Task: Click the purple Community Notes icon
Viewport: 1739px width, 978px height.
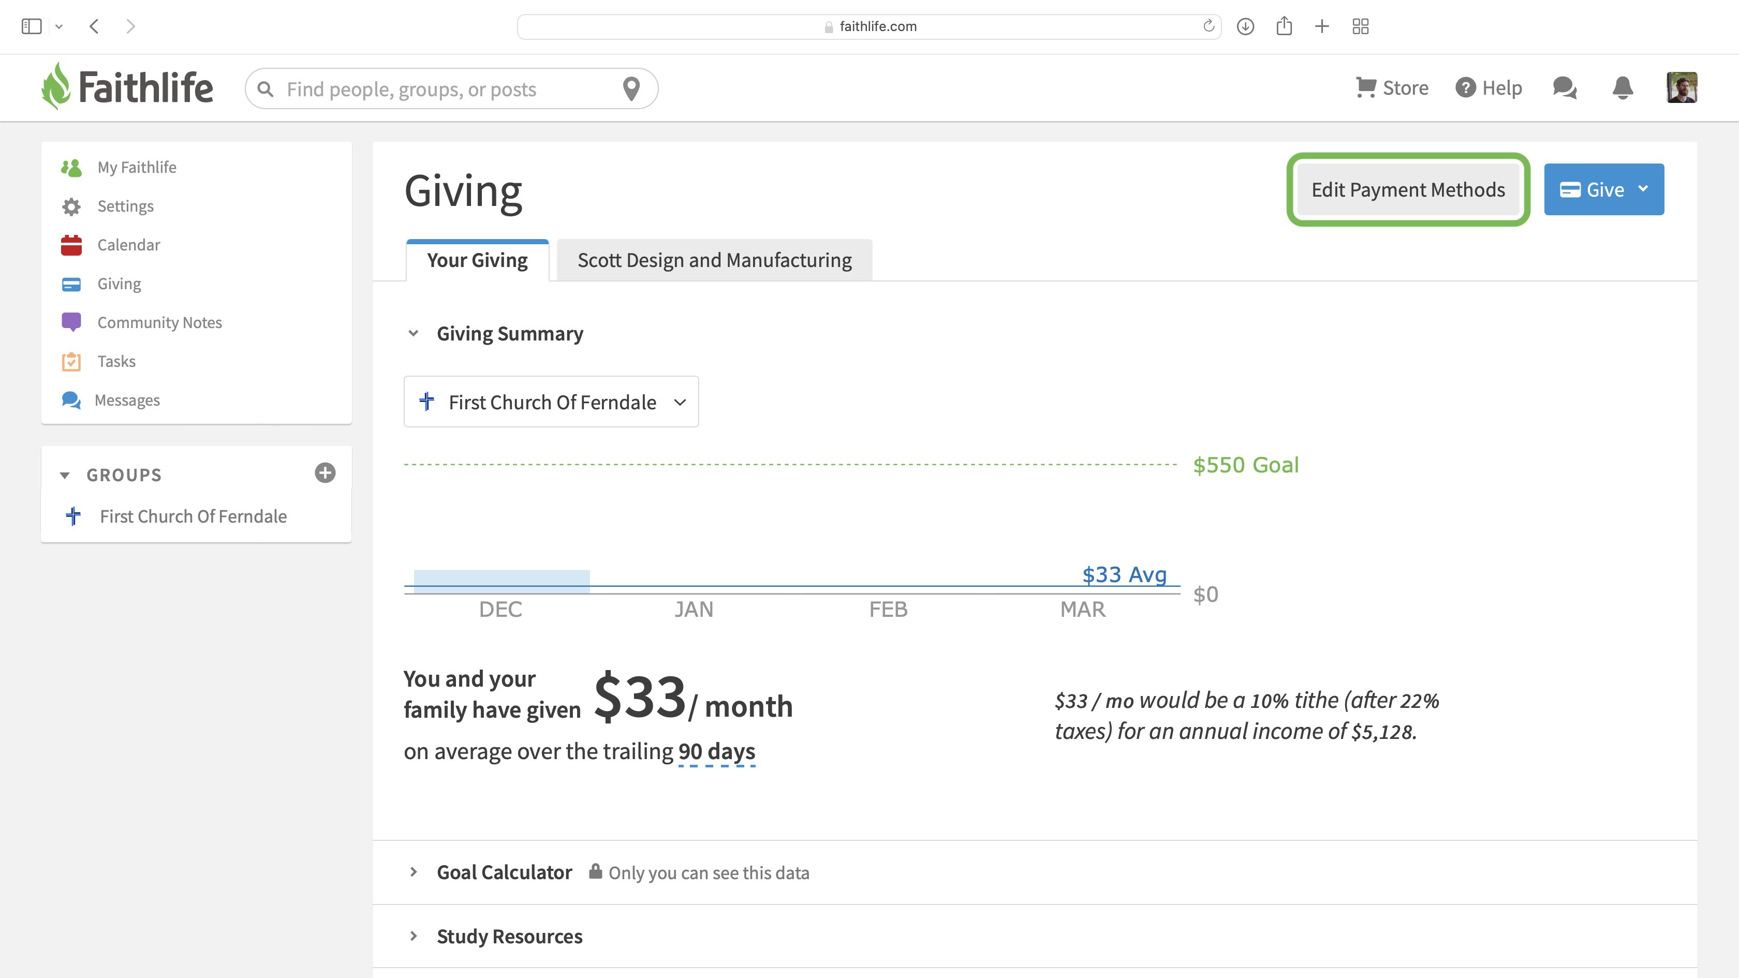Action: (71, 322)
